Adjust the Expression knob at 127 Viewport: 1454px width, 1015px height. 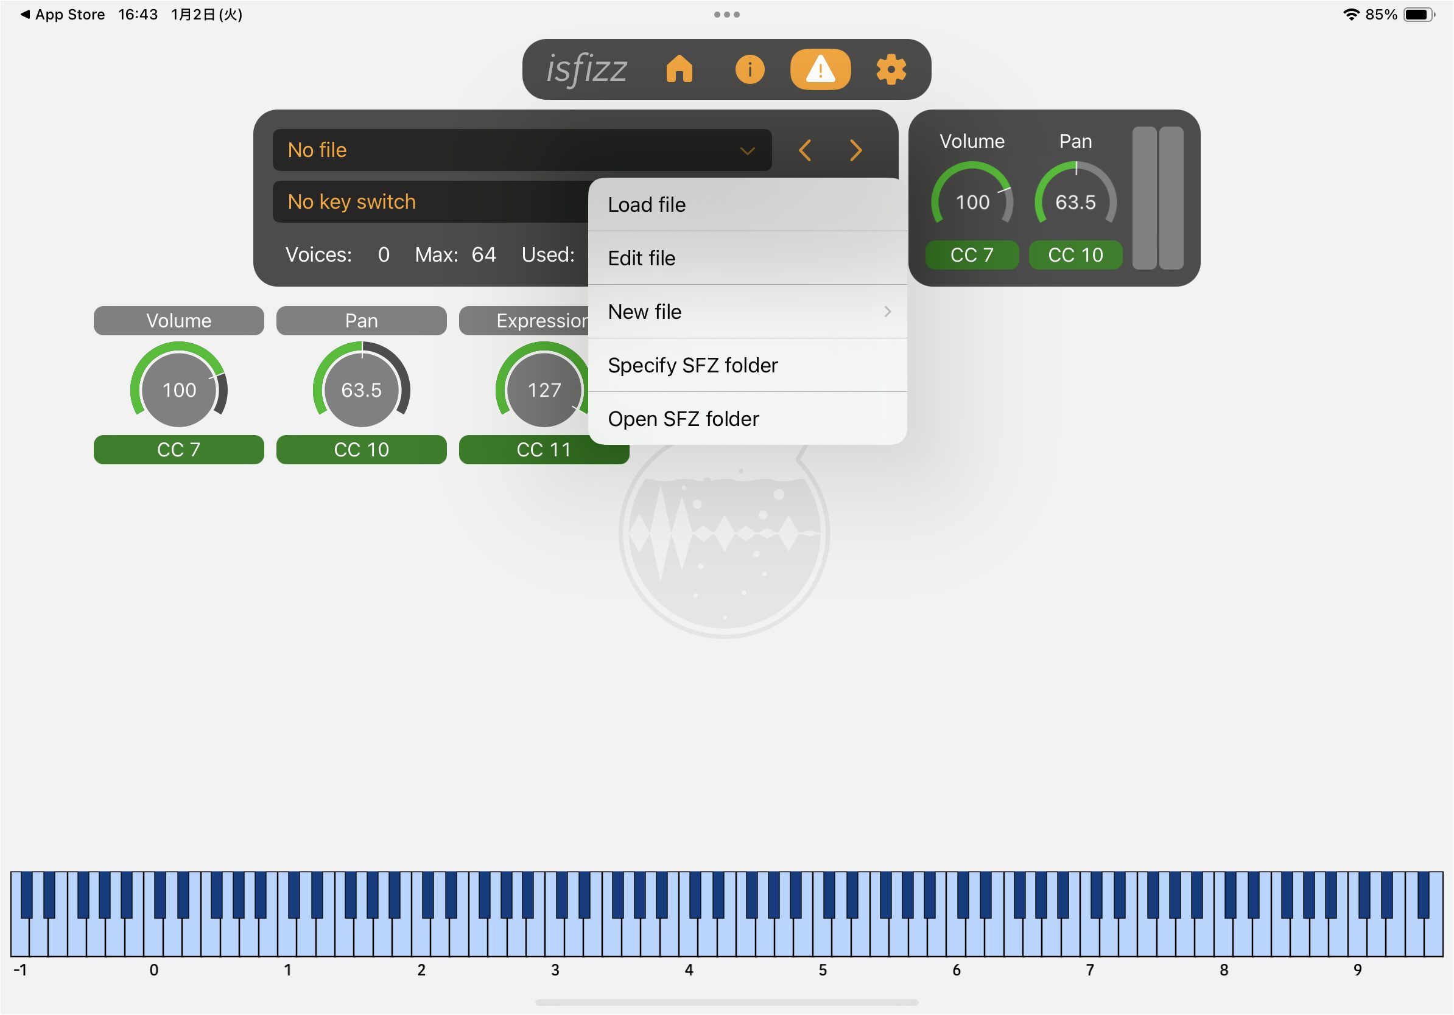pyautogui.click(x=543, y=386)
